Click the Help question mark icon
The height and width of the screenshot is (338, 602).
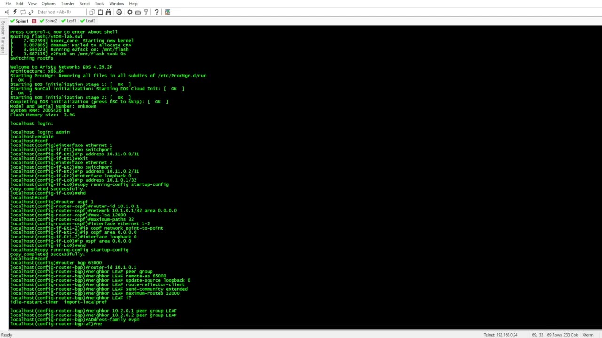pos(157,12)
